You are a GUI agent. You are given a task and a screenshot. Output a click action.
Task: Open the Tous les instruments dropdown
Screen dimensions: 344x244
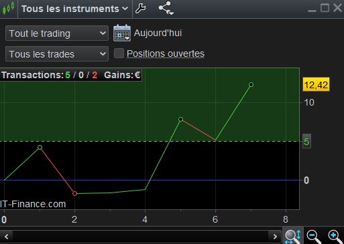[75, 9]
